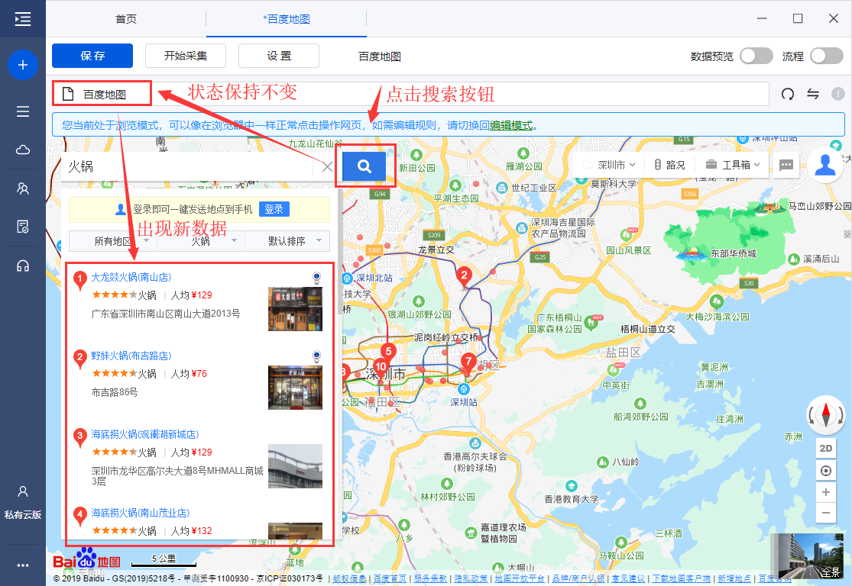Click the address 布吉路86号
This screenshot has height=586, width=852.
115,392
